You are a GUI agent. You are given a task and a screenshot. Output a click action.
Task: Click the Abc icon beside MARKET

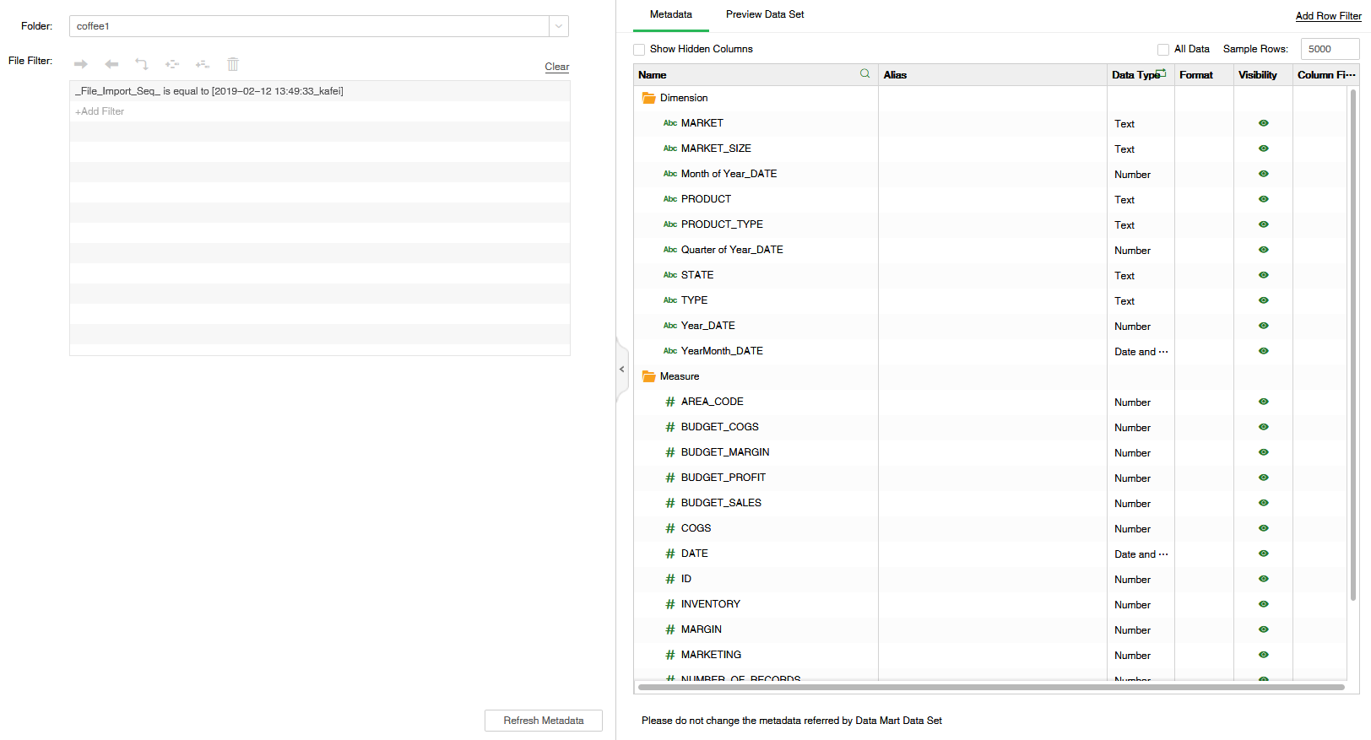pyautogui.click(x=670, y=123)
